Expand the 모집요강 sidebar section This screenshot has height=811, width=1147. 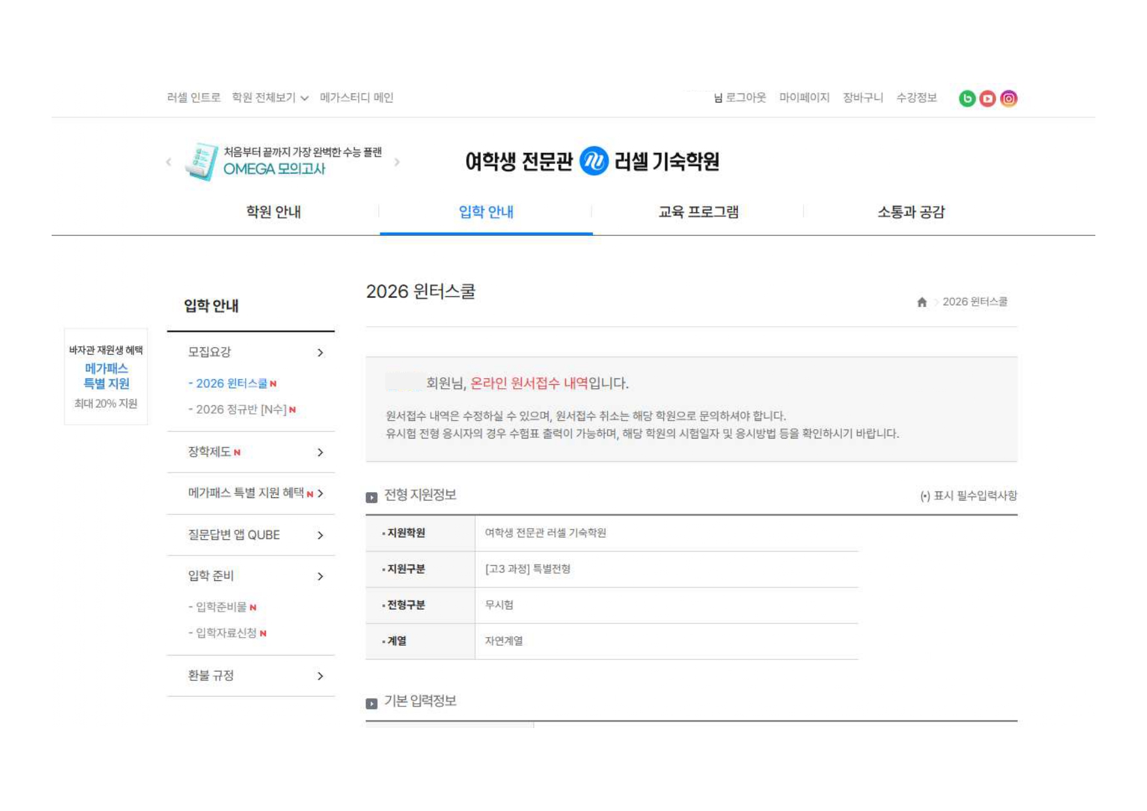click(x=320, y=353)
